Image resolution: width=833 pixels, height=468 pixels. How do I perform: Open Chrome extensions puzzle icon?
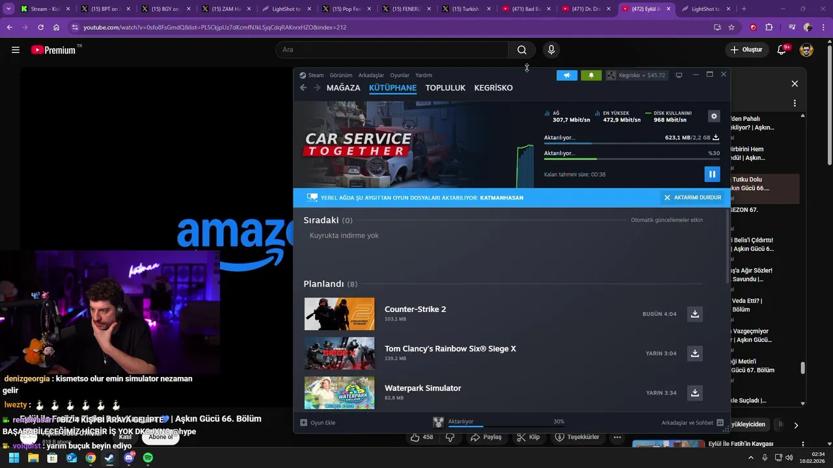pos(769,27)
